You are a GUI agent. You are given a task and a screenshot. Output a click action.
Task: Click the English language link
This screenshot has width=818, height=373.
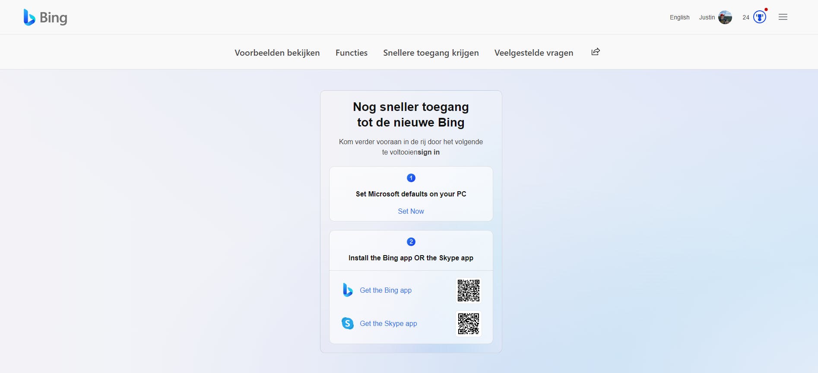[x=680, y=17]
